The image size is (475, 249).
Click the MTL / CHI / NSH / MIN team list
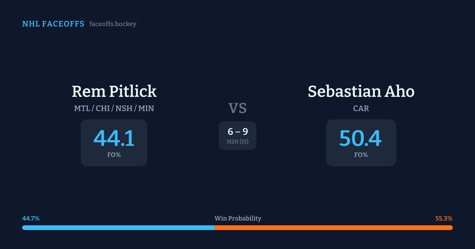[114, 108]
